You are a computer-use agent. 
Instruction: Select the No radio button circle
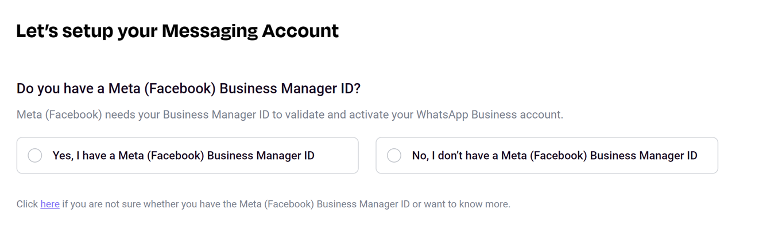point(394,156)
